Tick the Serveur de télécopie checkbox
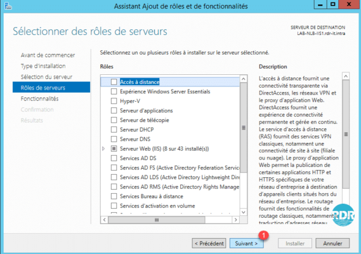The image size is (361, 254). tap(114, 120)
